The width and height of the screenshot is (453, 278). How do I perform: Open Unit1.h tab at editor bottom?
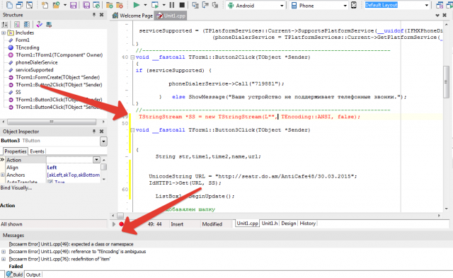coord(270,224)
